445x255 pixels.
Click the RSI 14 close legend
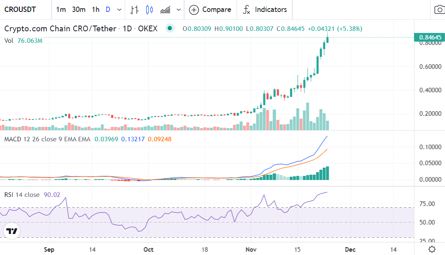click(22, 194)
